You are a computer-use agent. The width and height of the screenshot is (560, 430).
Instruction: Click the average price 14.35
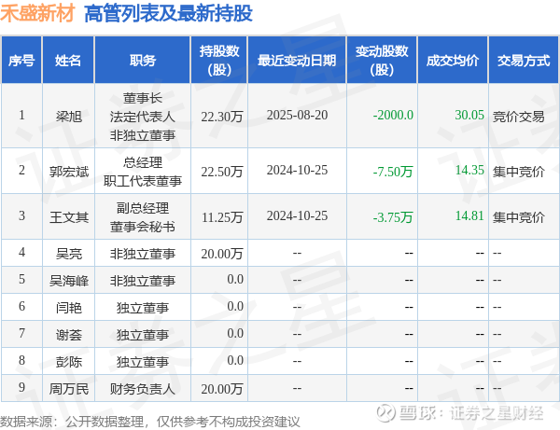point(469,170)
